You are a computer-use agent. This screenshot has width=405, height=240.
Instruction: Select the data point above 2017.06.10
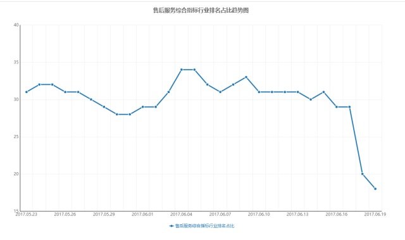(259, 92)
